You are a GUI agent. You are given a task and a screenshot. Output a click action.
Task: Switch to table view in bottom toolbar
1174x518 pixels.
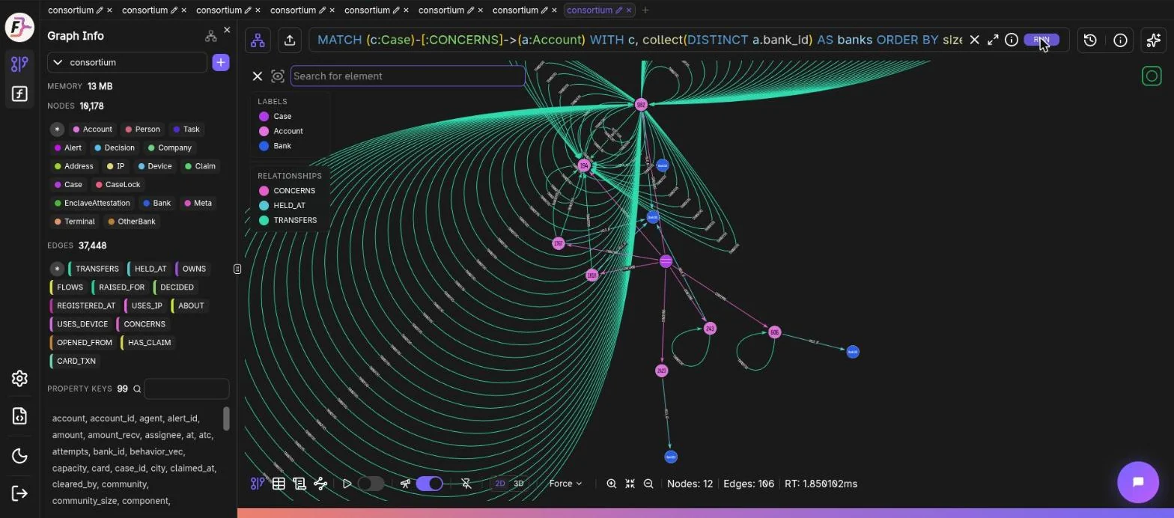279,484
